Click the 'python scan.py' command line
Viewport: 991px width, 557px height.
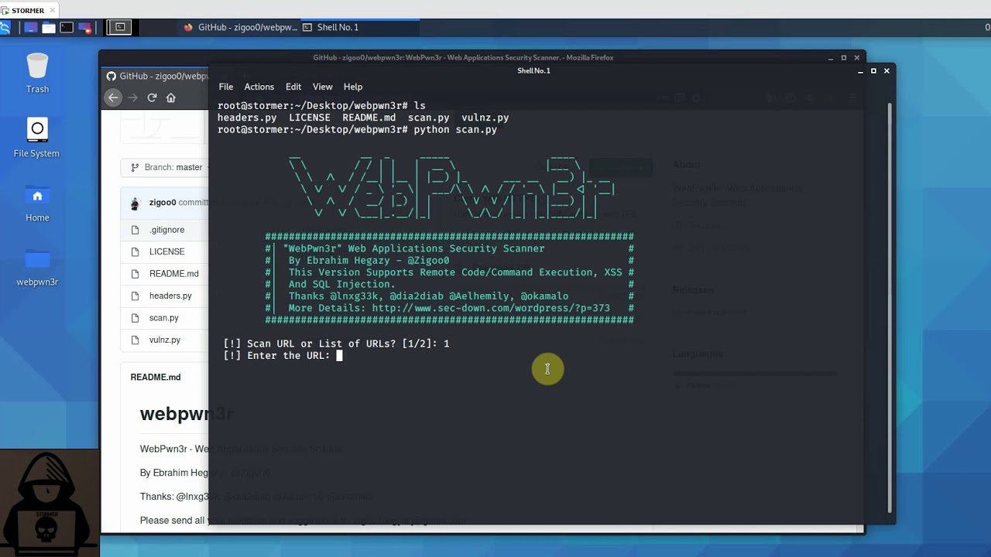(357, 129)
